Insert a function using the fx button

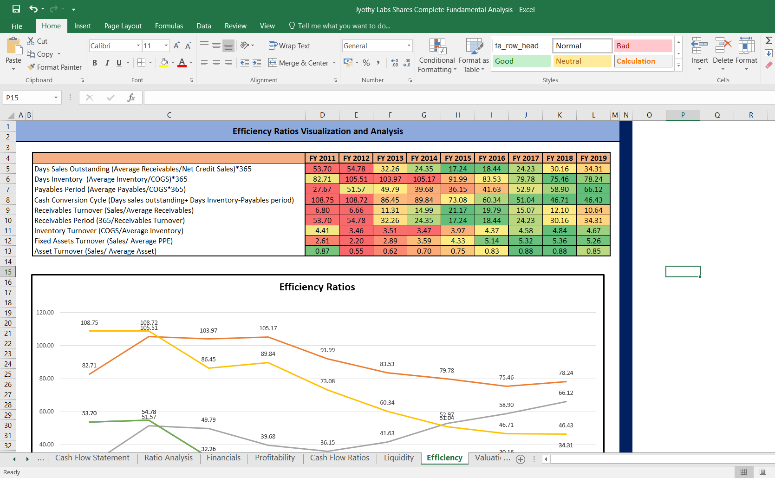point(131,98)
